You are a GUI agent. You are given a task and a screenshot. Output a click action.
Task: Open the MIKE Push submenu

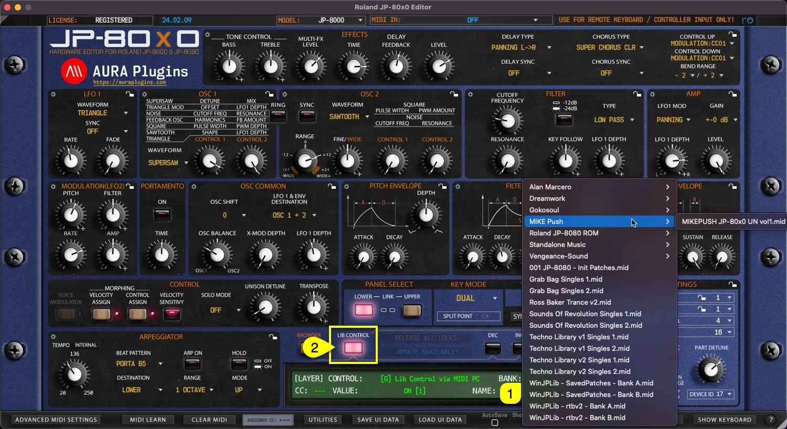click(600, 221)
